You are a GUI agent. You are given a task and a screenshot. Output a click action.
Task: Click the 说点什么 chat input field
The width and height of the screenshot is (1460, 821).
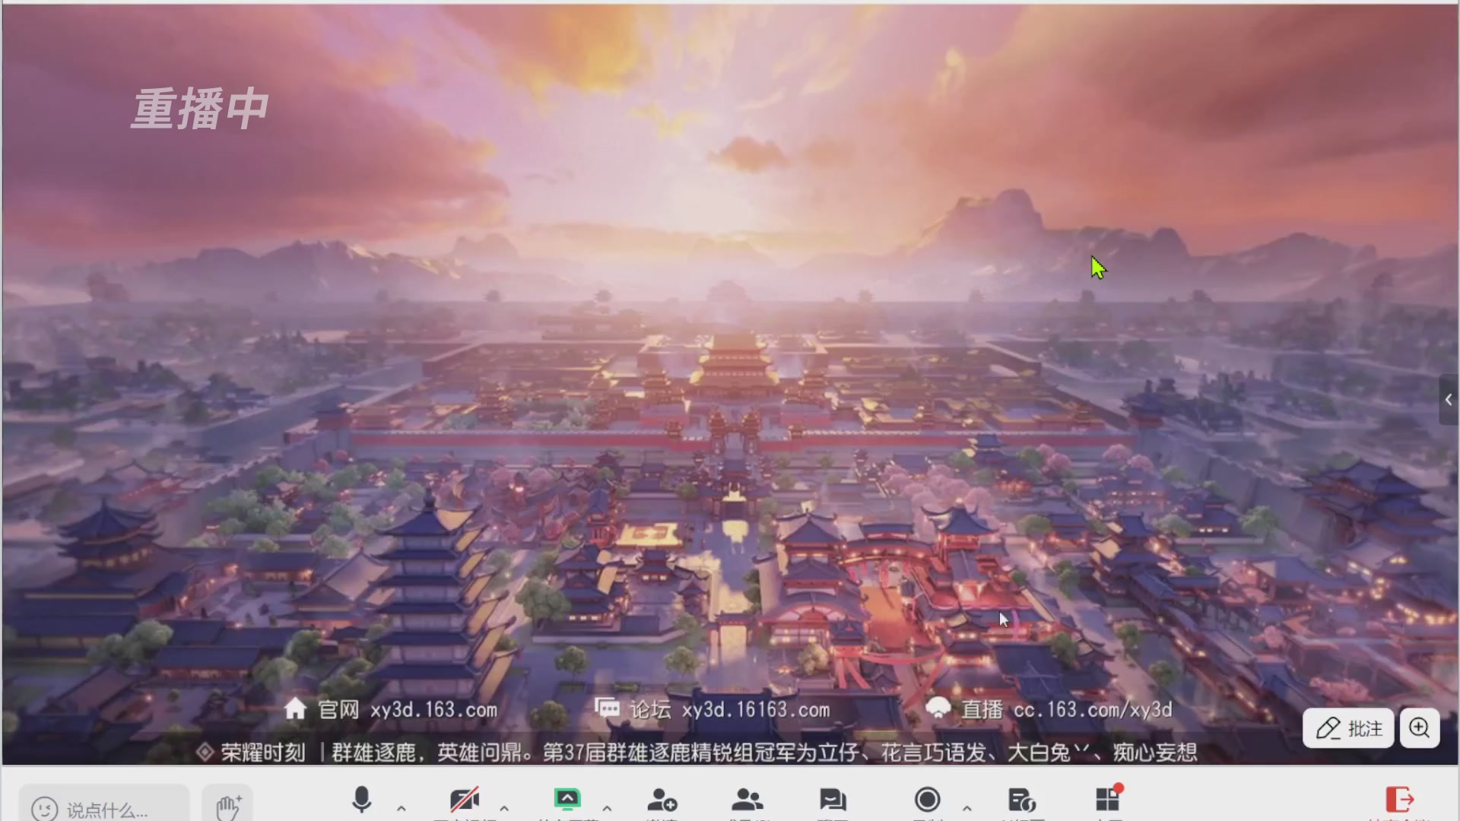point(105,807)
